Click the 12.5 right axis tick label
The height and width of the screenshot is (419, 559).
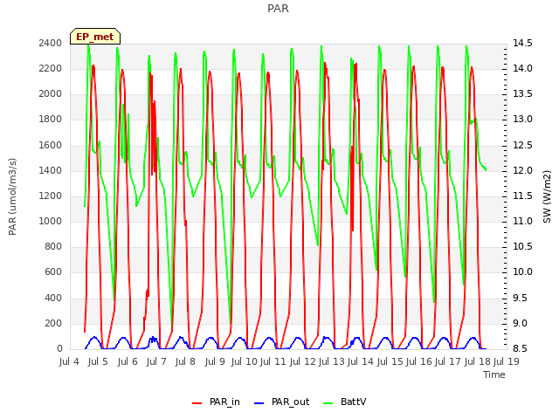tap(522, 145)
